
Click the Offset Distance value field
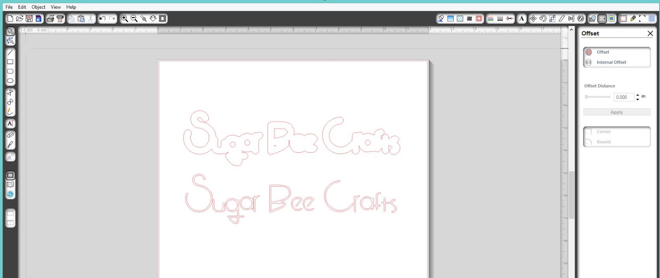(624, 97)
